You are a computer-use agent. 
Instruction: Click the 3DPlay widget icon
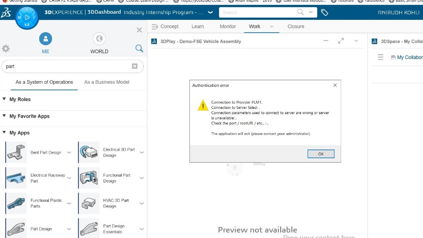pyautogui.click(x=154, y=41)
